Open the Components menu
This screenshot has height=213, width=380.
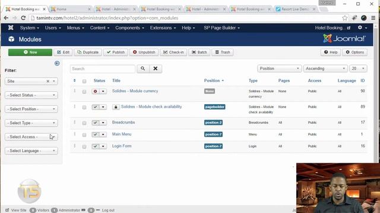(x=129, y=28)
